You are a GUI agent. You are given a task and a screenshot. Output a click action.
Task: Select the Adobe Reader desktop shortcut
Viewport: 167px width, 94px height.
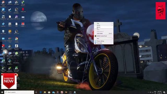pyautogui.click(x=3, y=47)
